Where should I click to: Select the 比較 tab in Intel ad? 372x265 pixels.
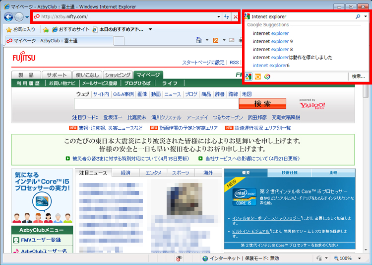pos(333,173)
